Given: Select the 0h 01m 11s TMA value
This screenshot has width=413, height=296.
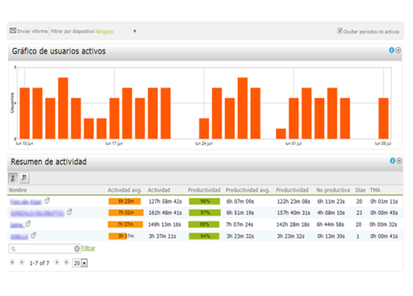Looking at the screenshot, I should point(384,202).
